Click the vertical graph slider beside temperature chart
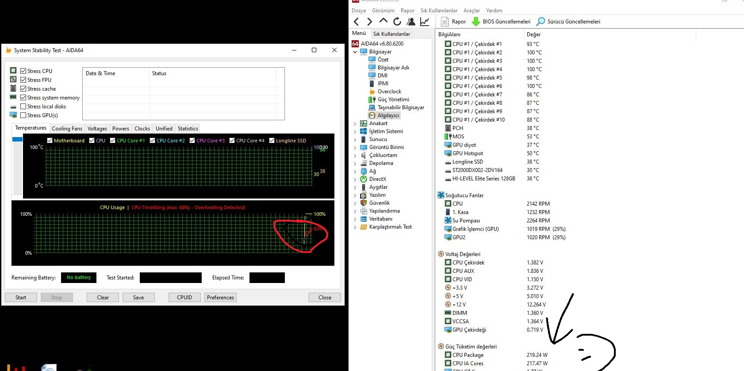 tap(17, 166)
